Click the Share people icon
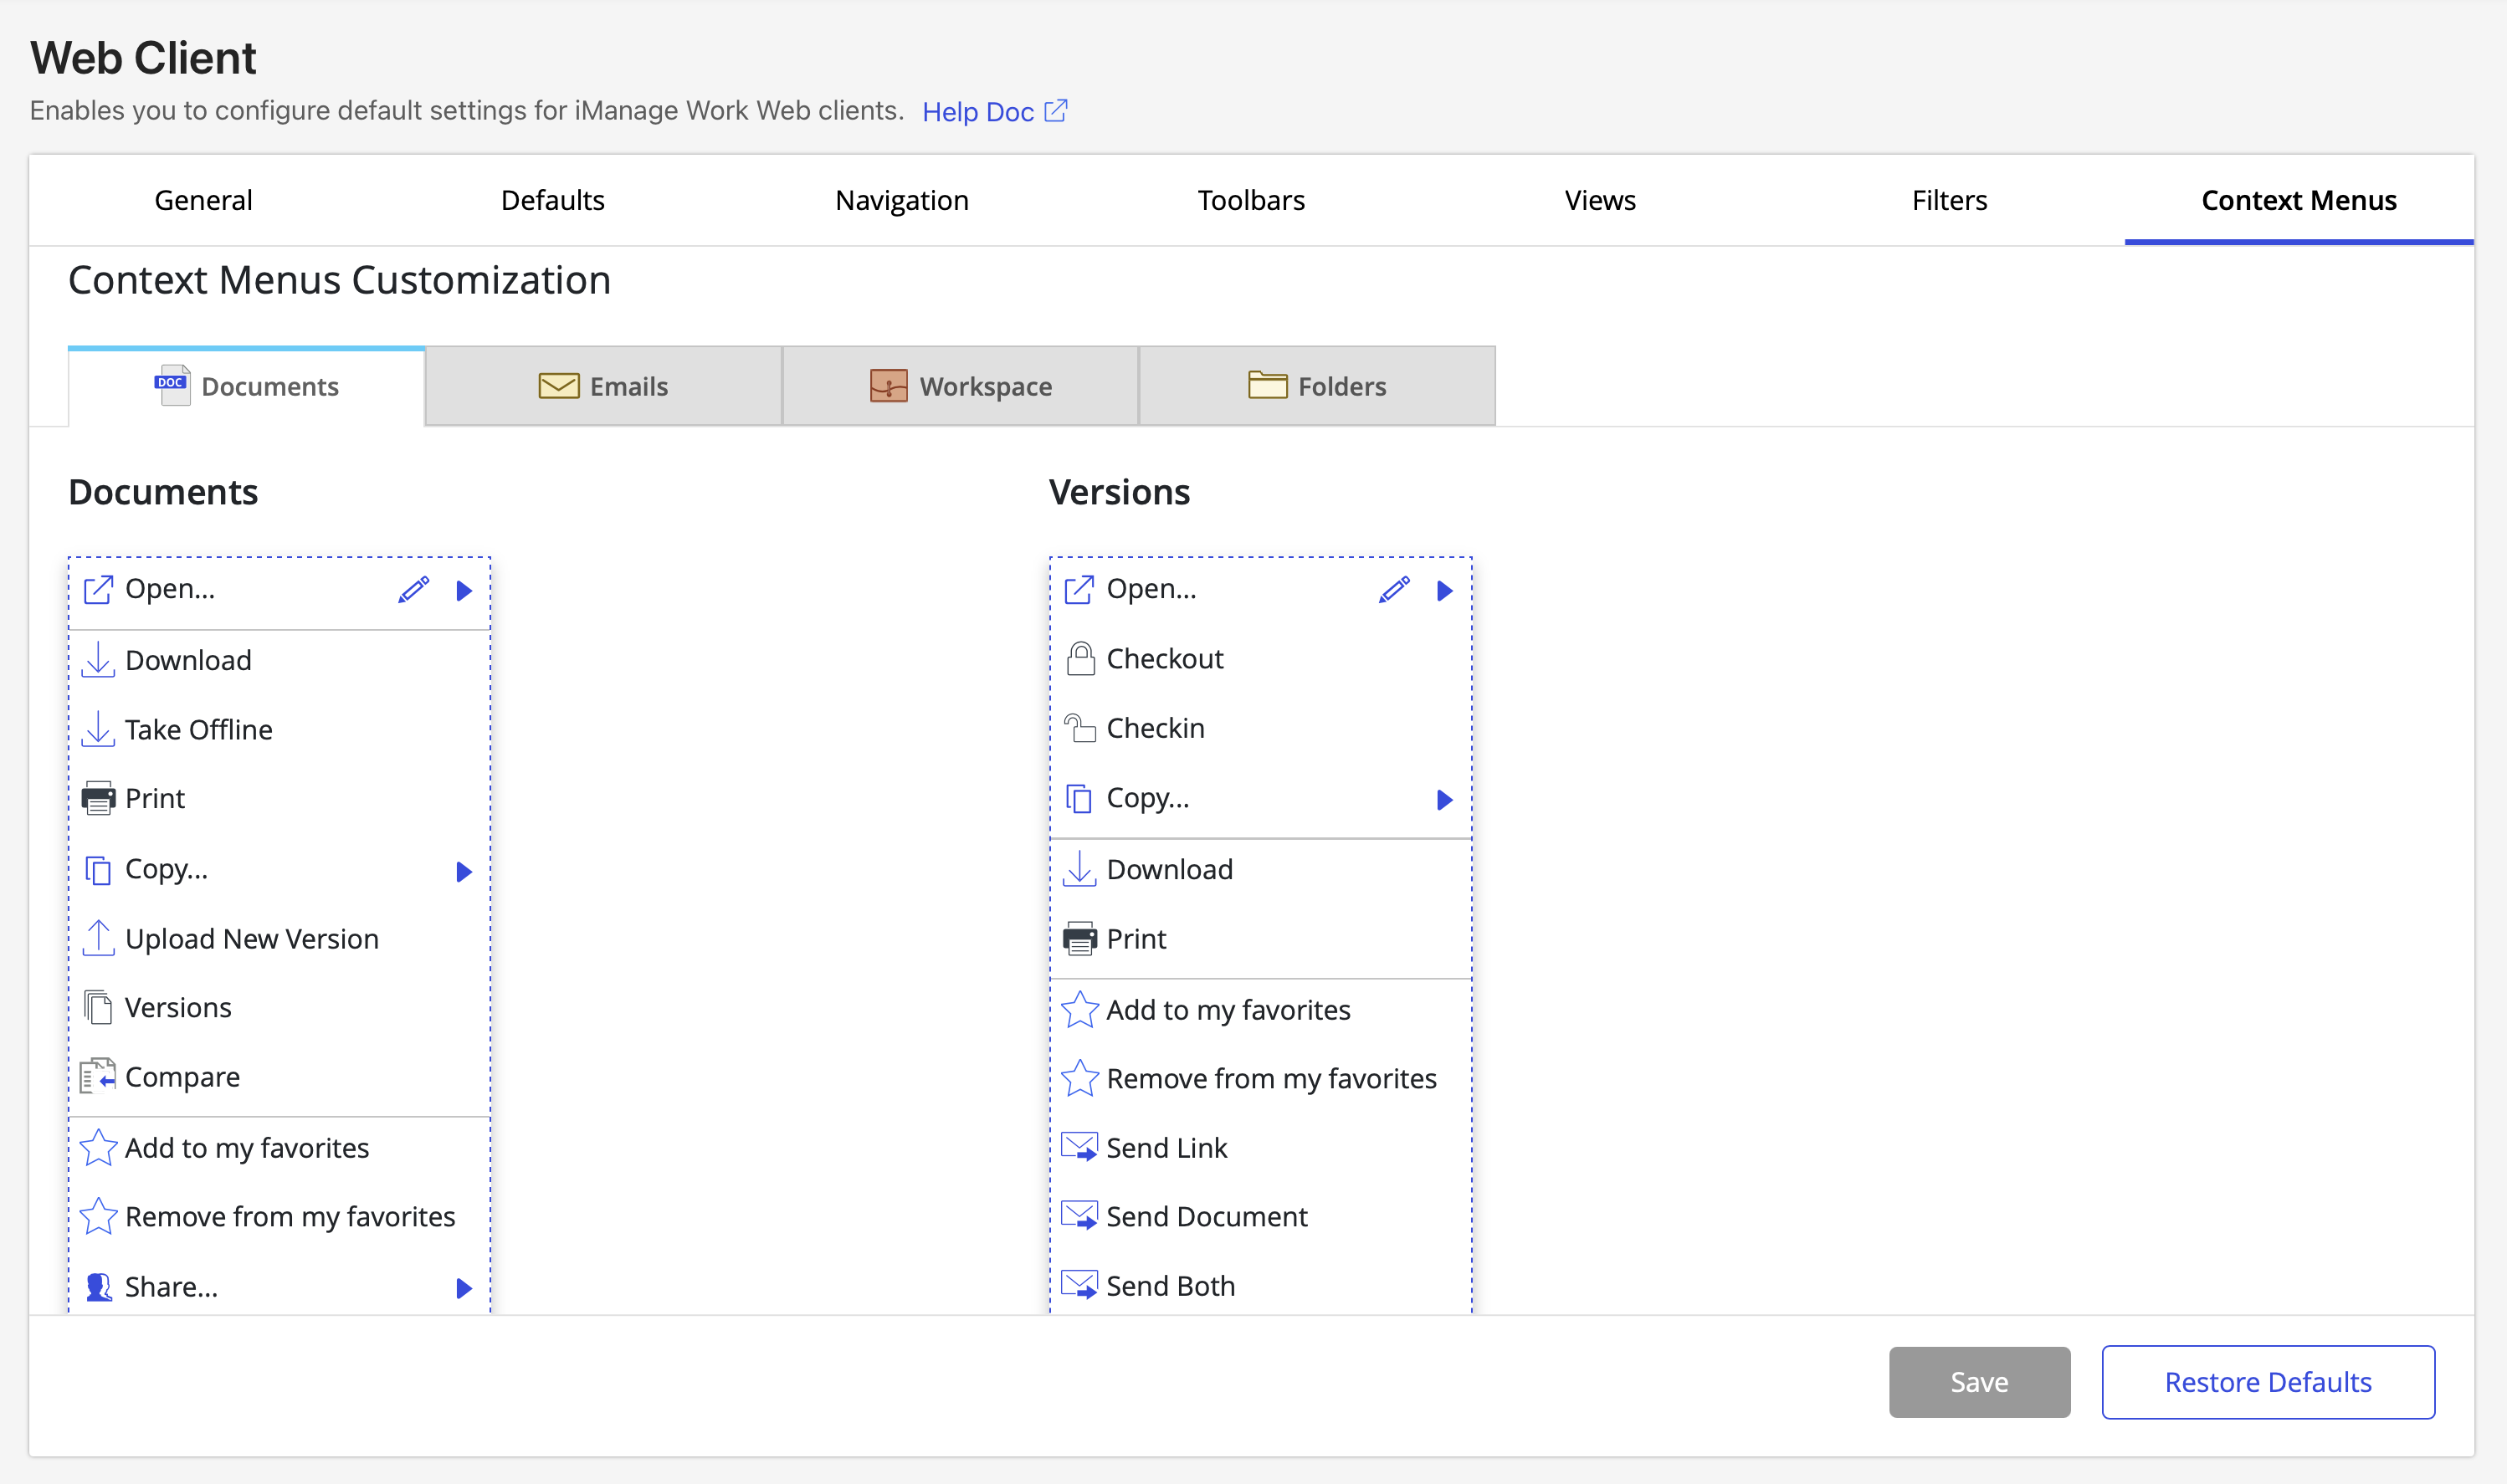This screenshot has width=2507, height=1484. [98, 1287]
